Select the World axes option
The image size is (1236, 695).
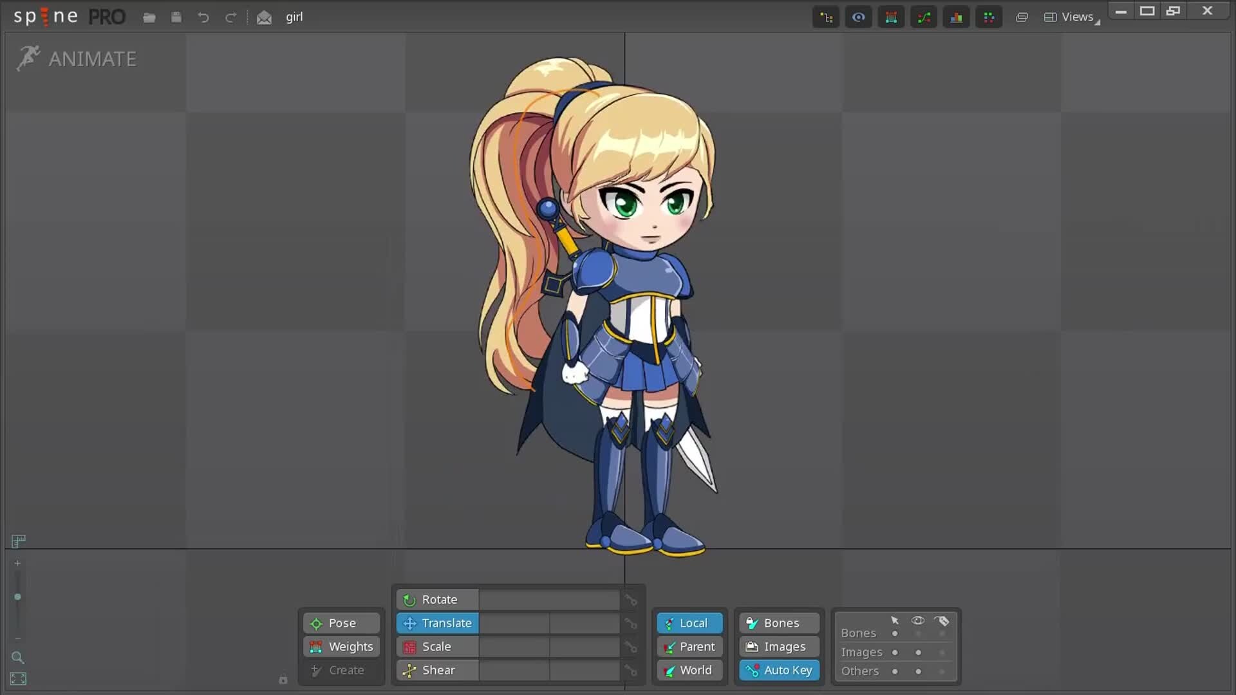689,670
